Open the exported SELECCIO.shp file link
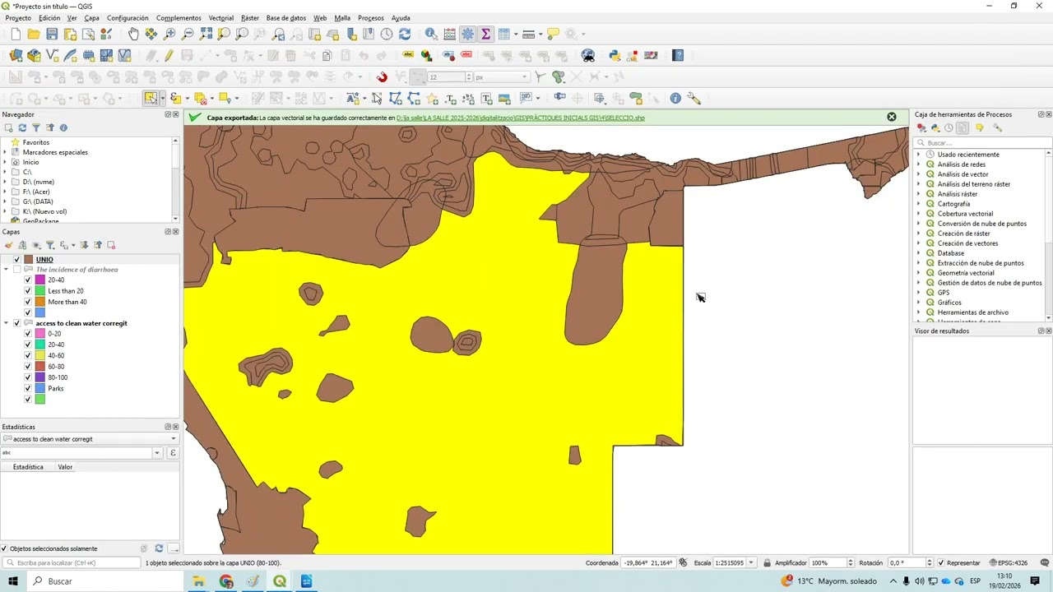The width and height of the screenshot is (1053, 592). click(521, 118)
